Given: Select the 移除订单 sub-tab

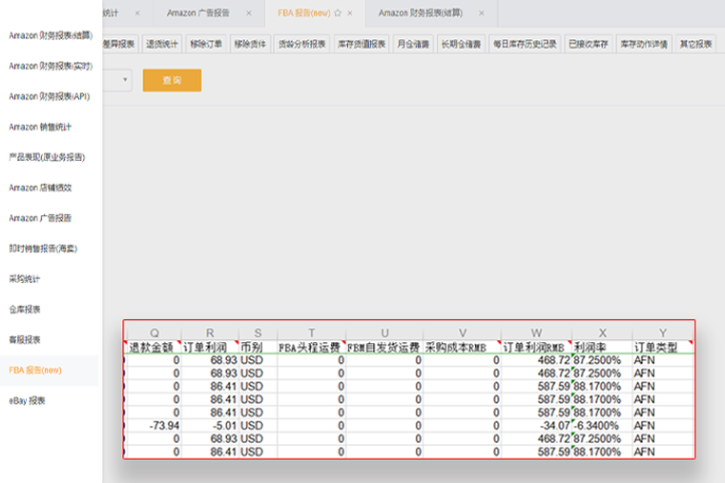Looking at the screenshot, I should (205, 44).
